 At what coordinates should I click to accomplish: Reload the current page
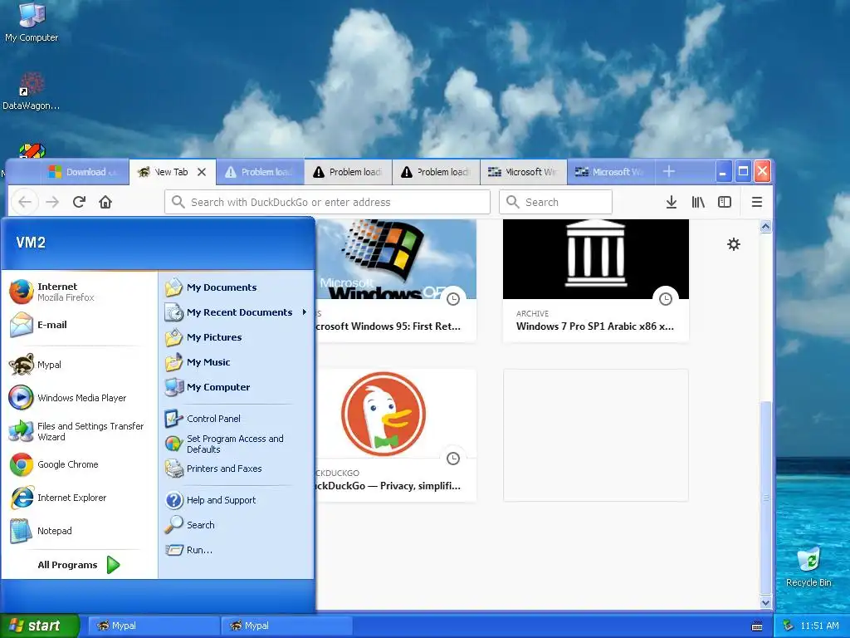coord(79,202)
